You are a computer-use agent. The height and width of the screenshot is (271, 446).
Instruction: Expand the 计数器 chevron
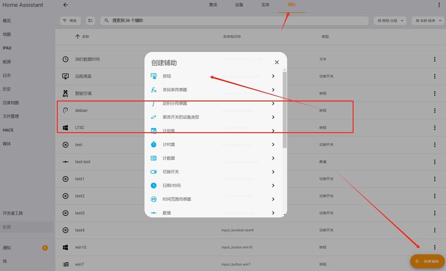click(x=273, y=158)
